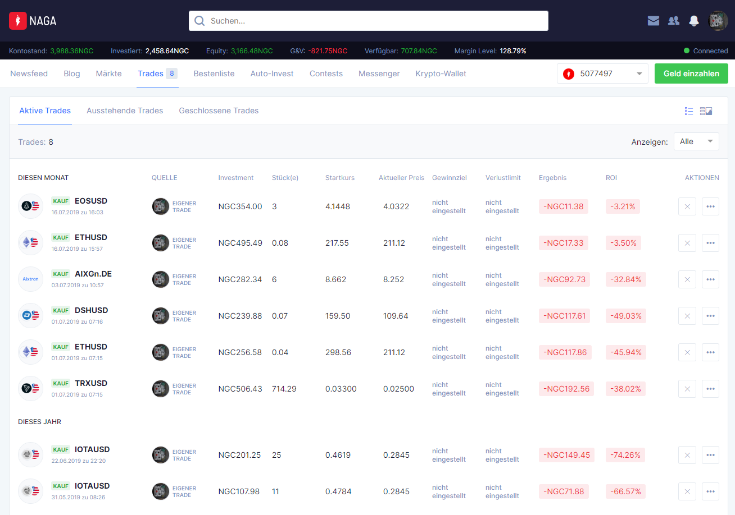This screenshot has height=515, width=735.
Task: Open the Krypto-Wallet tab
Action: (441, 73)
